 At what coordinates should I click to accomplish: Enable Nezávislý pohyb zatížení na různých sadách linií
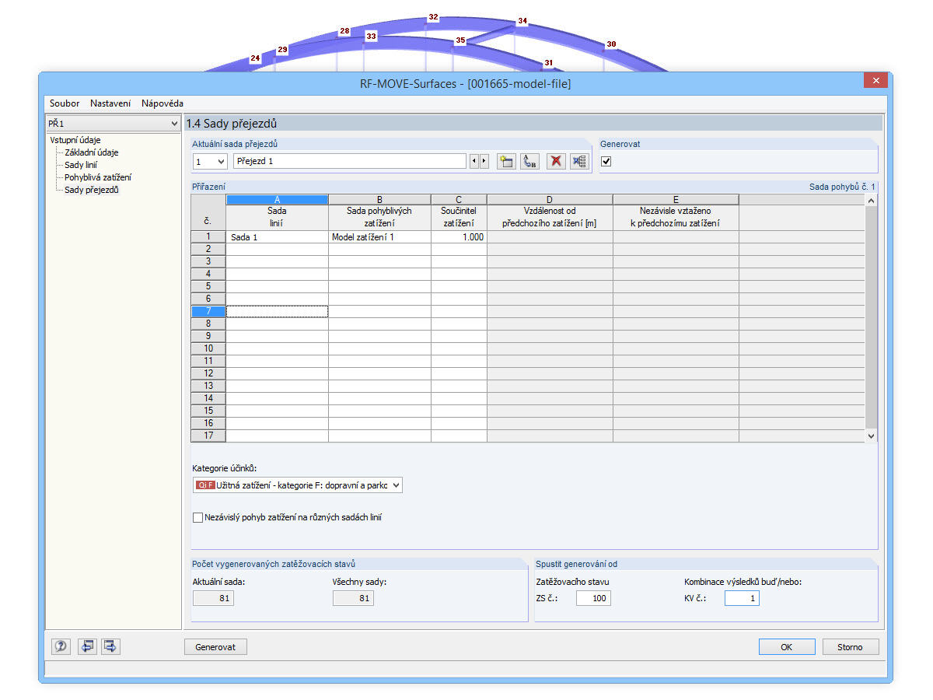click(197, 517)
